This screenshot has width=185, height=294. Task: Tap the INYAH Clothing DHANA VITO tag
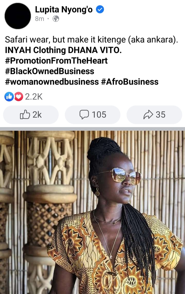coord(63,50)
